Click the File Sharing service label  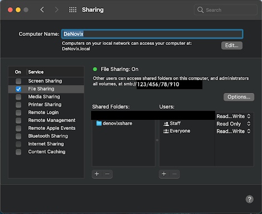(41, 89)
